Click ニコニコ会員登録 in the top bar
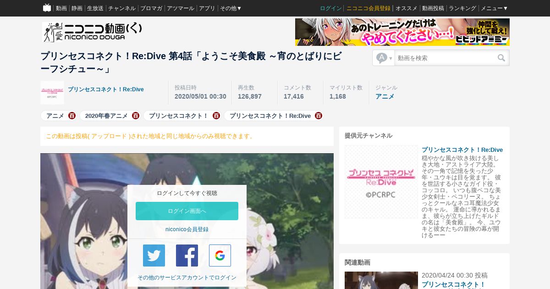The image size is (550, 289). tap(368, 8)
